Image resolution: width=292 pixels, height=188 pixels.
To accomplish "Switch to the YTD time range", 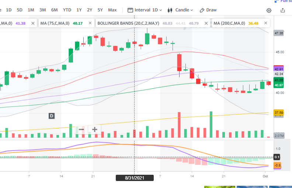I will coord(67,10).
